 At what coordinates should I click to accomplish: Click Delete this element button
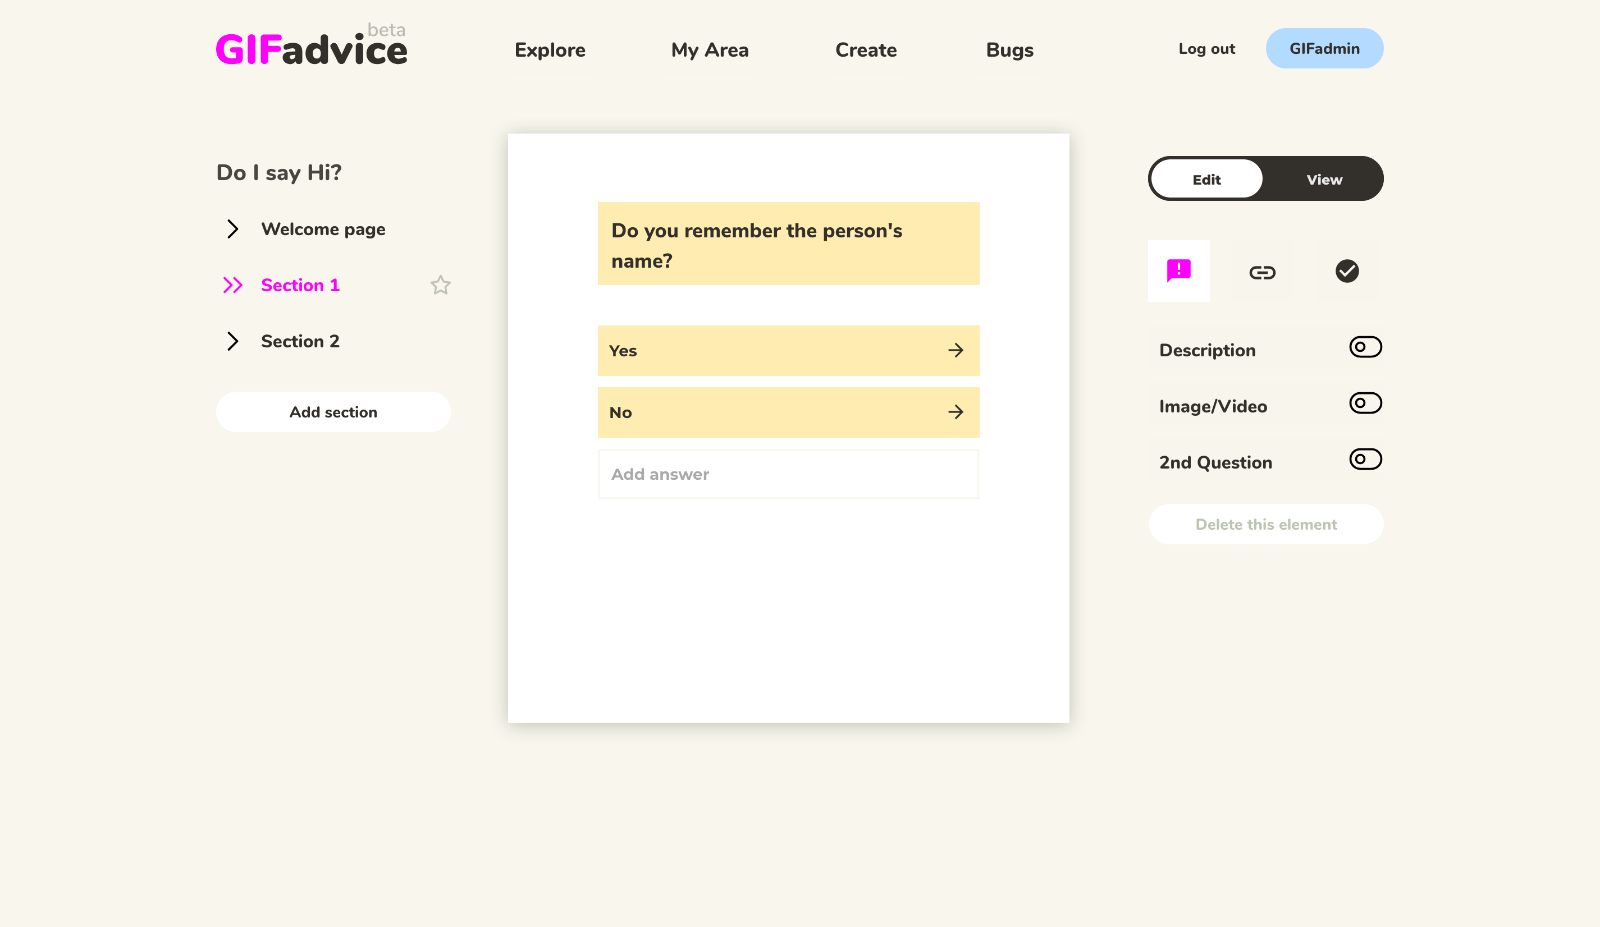[1265, 524]
